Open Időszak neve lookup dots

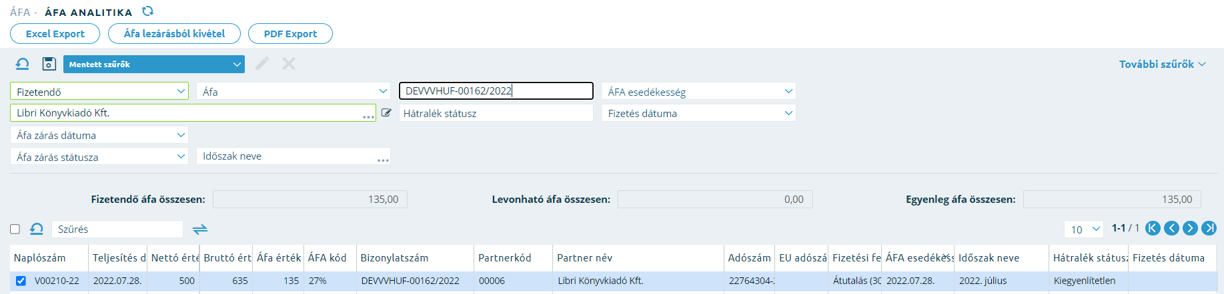[383, 160]
